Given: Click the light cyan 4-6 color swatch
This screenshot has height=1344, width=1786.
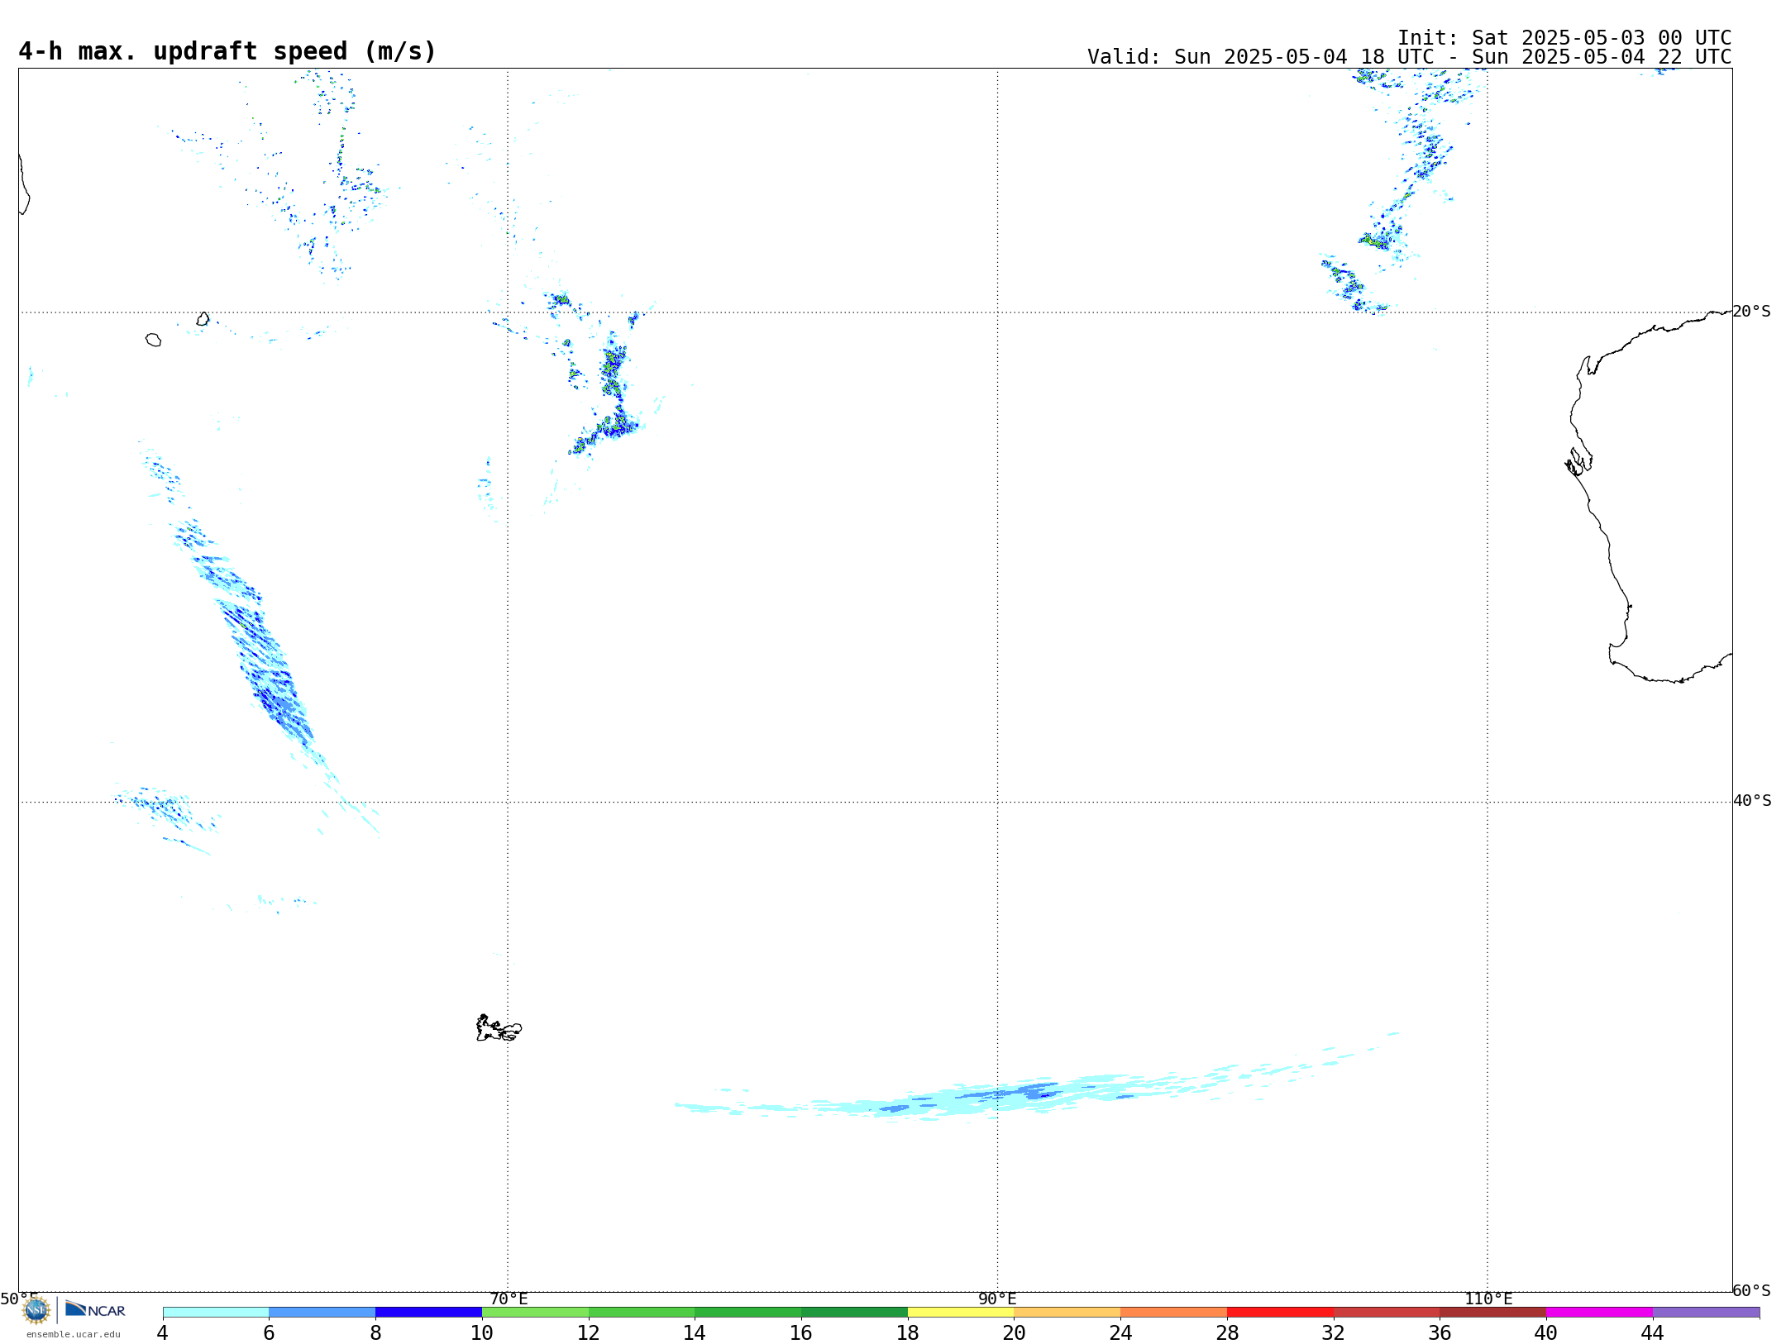Looking at the screenshot, I should (216, 1313).
